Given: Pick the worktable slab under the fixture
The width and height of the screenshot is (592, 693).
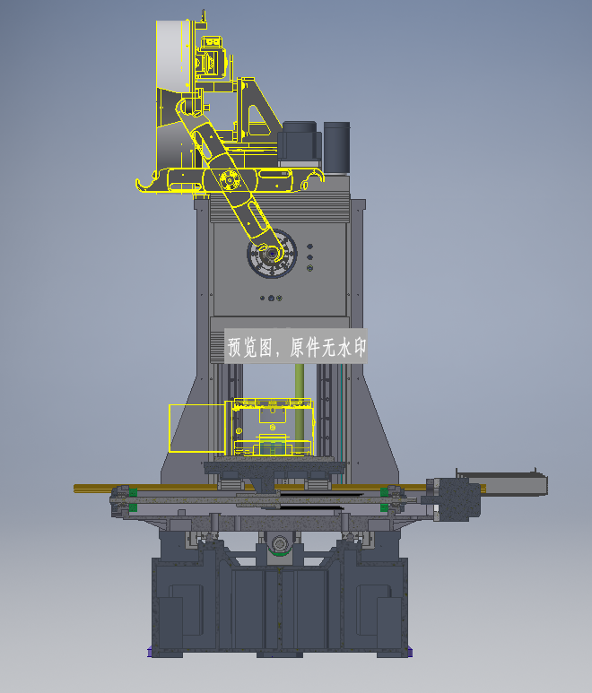Looking at the screenshot, I should 274,466.
